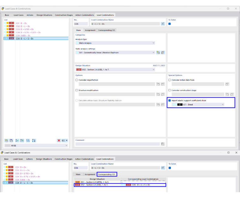
Task: Open Load Cases tab in upper window
Action: click(19, 15)
